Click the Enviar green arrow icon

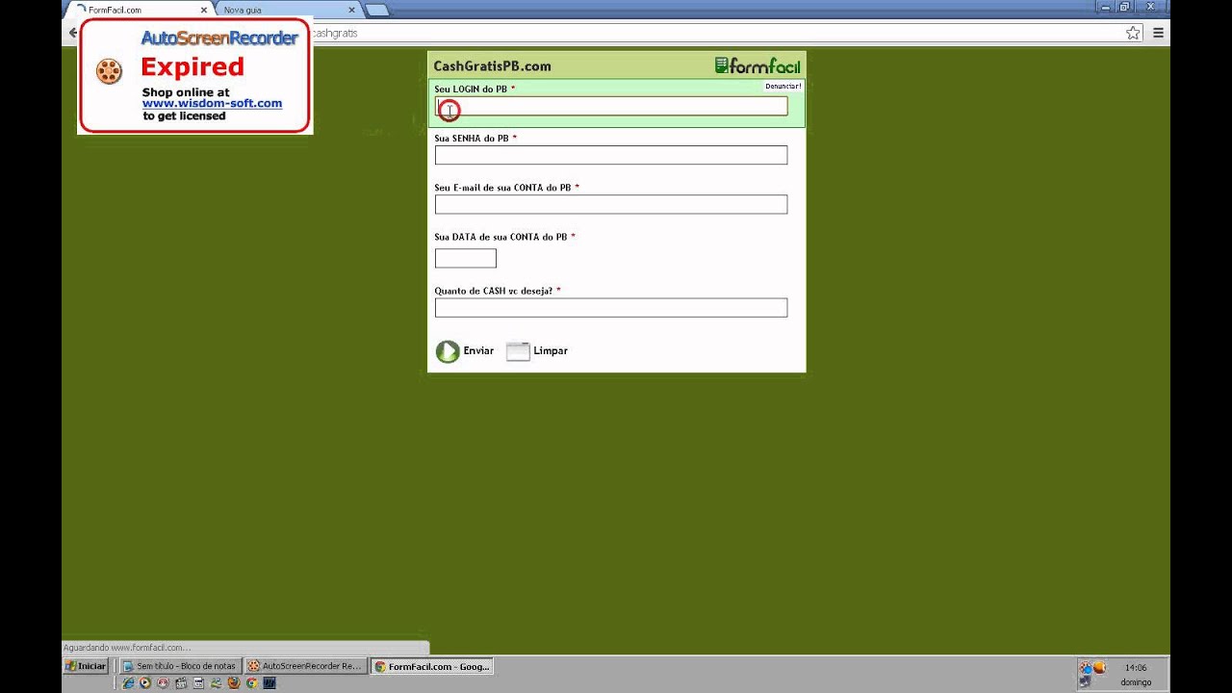(448, 351)
